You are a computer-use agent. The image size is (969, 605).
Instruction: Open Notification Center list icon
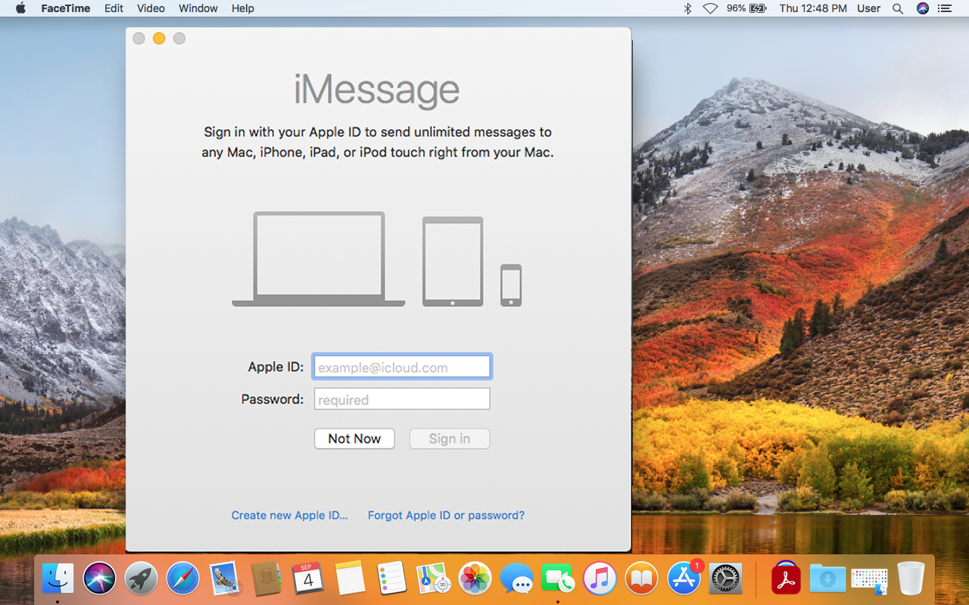coord(944,8)
